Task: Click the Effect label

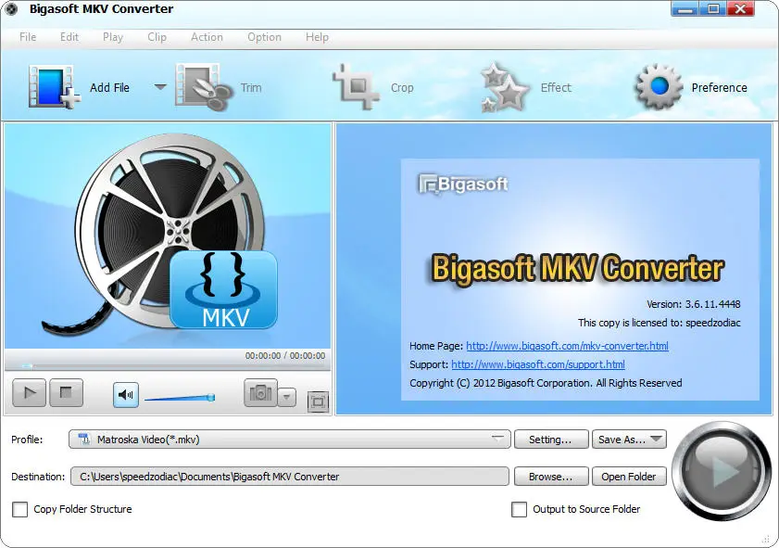Action: [x=556, y=87]
